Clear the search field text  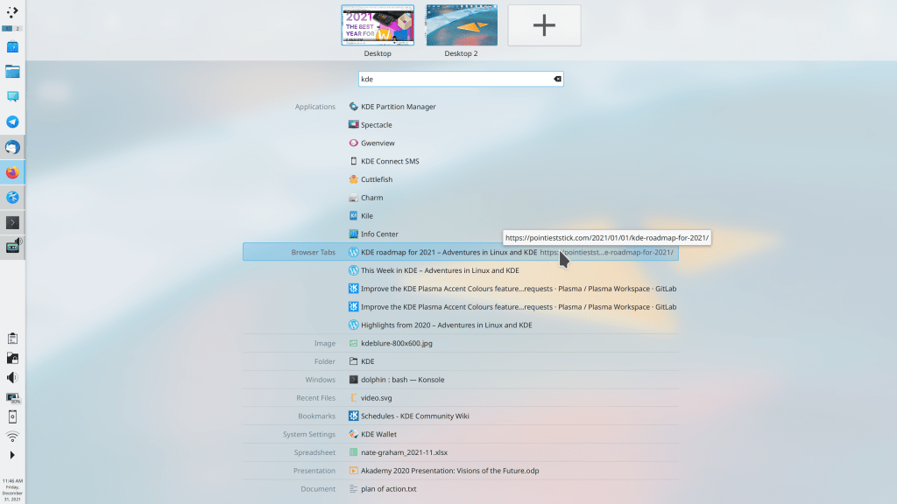pos(556,79)
